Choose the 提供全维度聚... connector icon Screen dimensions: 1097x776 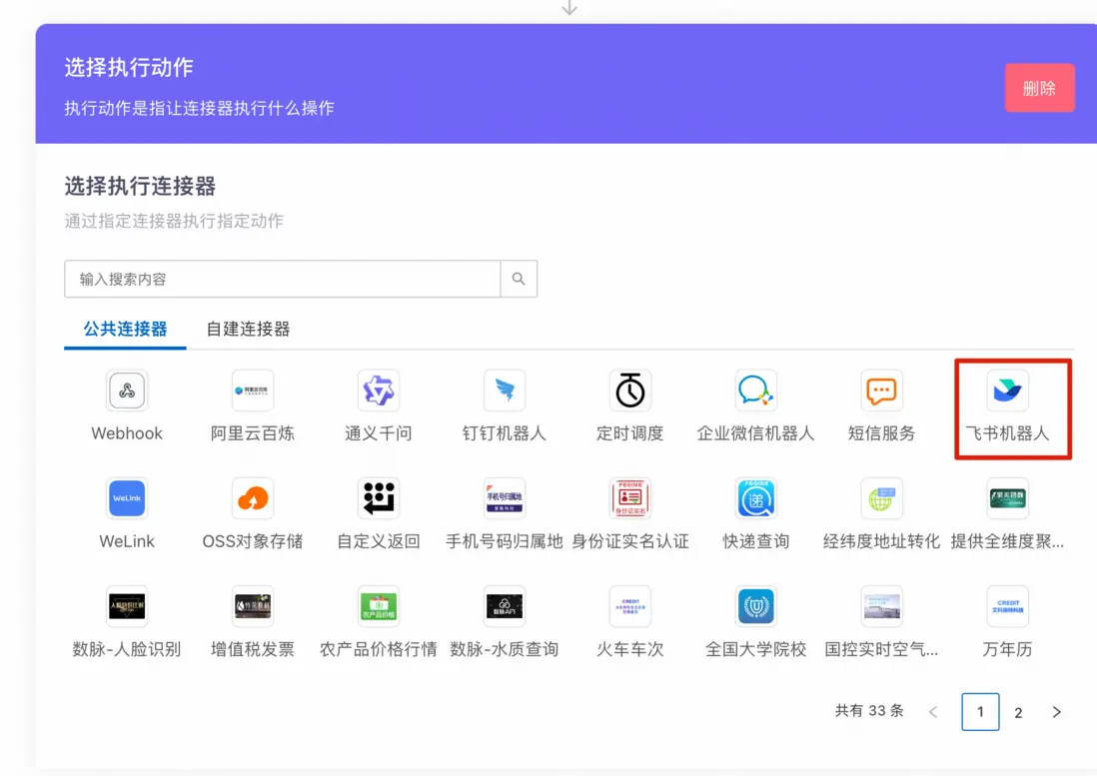(1007, 497)
